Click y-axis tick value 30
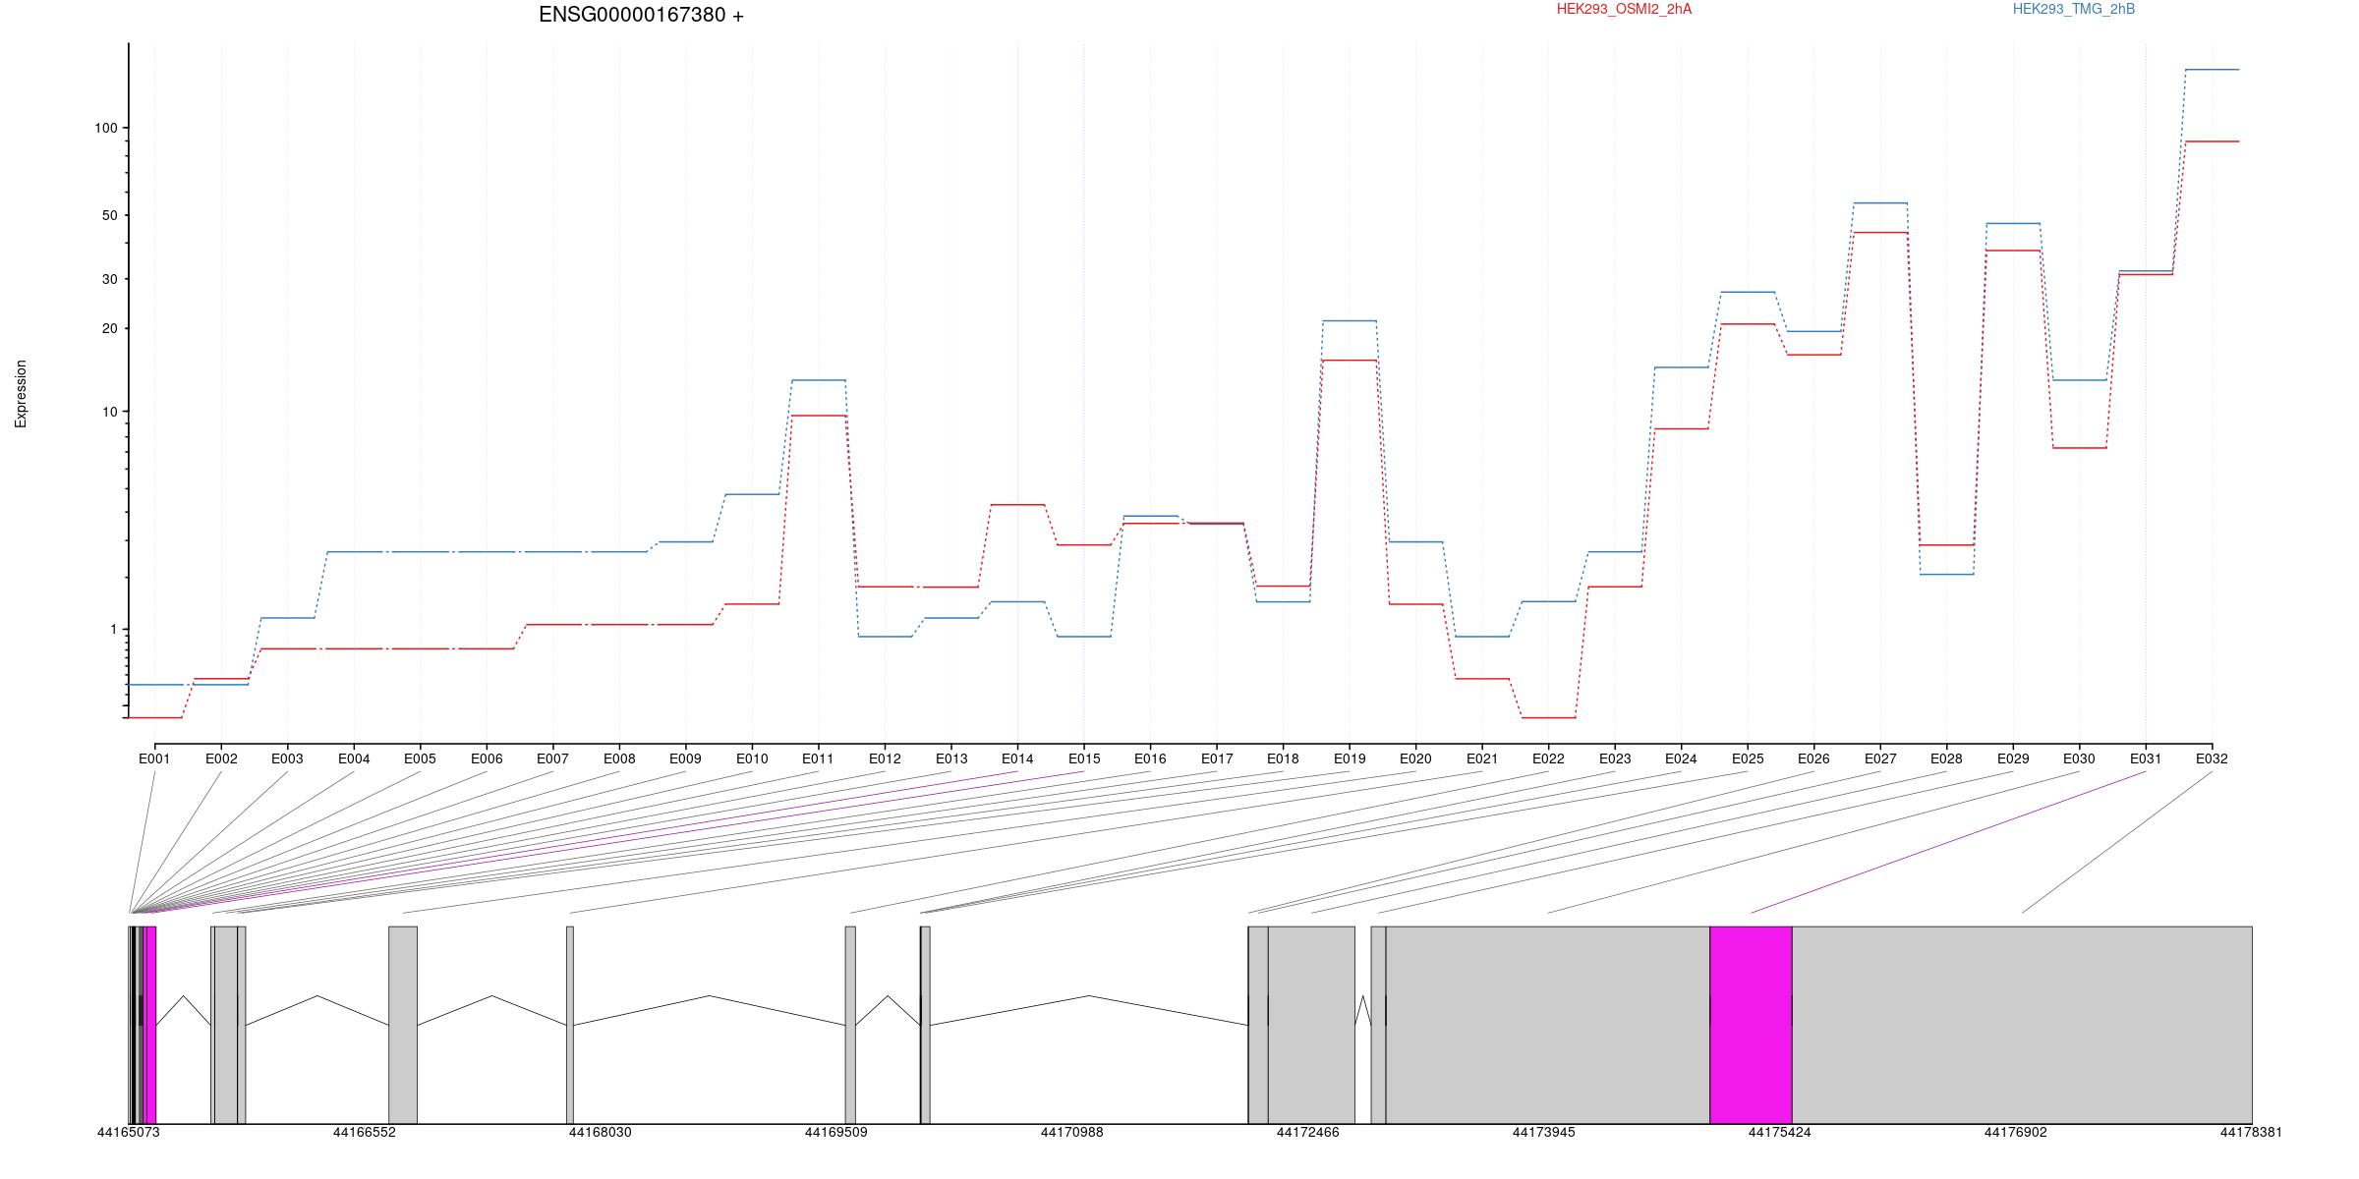 109,279
